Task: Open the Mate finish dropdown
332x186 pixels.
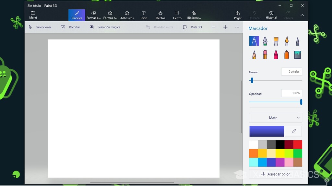Action: click(275, 118)
